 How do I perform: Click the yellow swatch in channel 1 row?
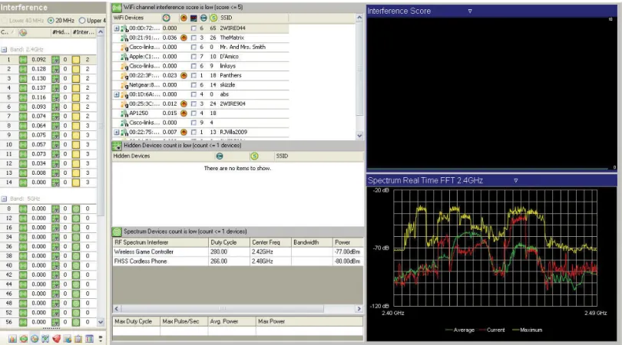tap(76, 60)
